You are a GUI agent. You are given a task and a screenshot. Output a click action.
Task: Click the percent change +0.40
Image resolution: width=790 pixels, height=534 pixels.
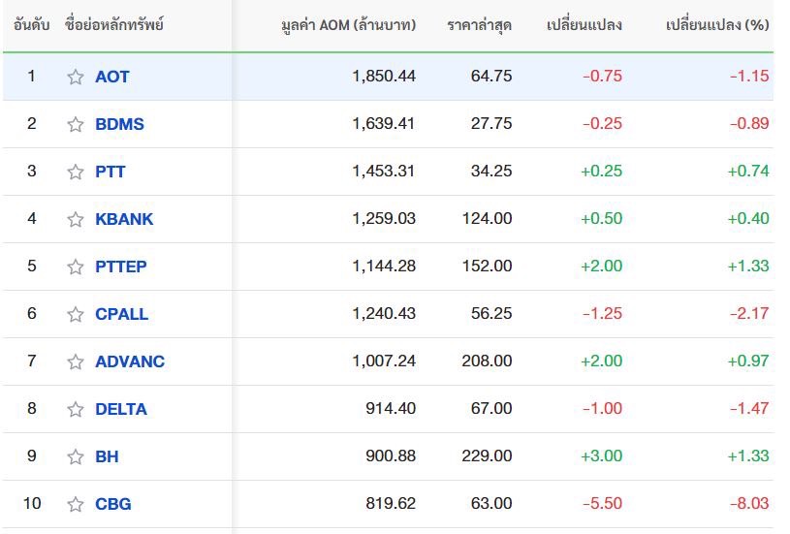tap(748, 218)
